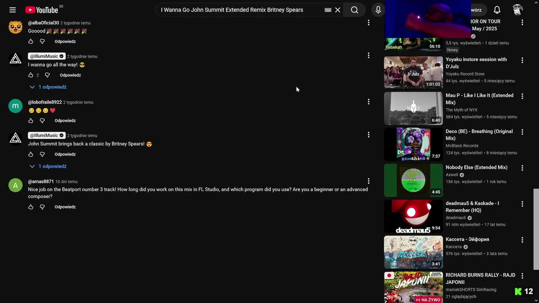The height and width of the screenshot is (303, 539).
Task: Open maniekSHORTS SimRacing channel name
Action: coord(471,290)
